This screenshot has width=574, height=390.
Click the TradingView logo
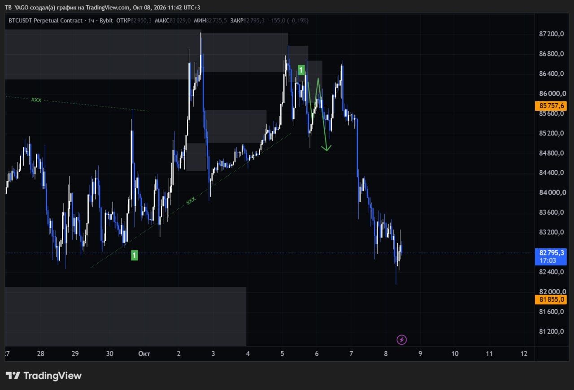[43, 376]
